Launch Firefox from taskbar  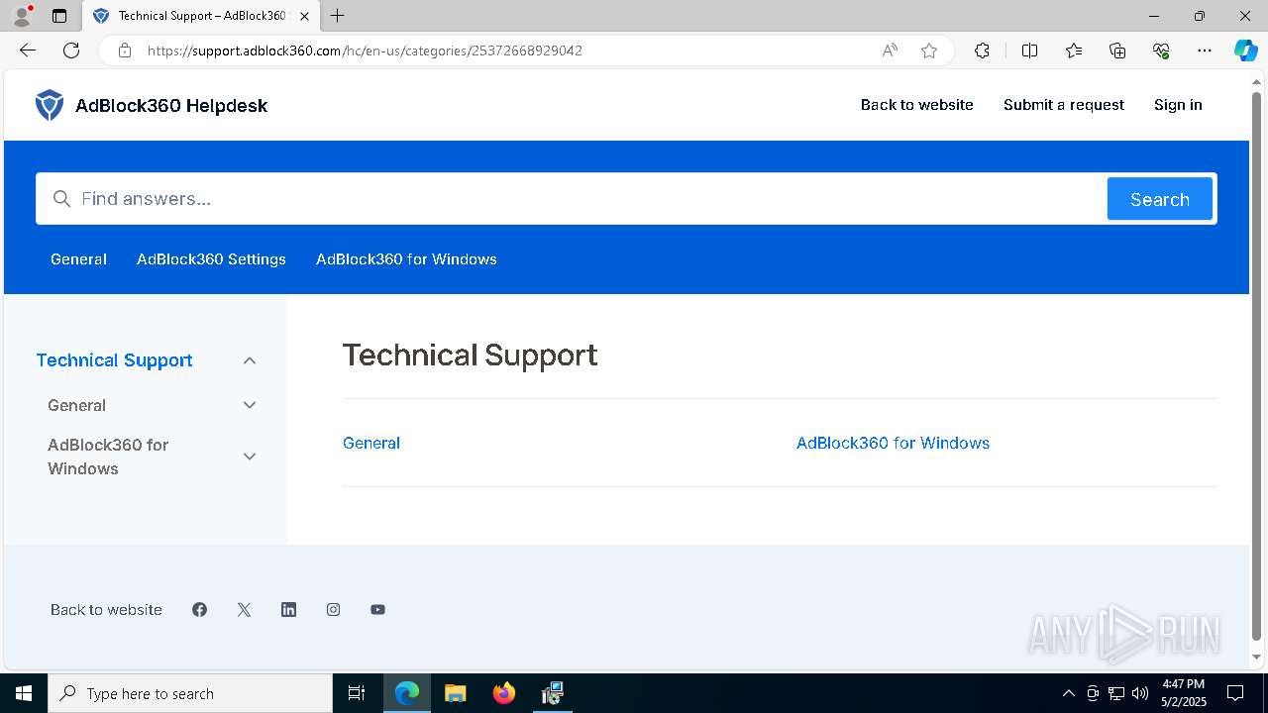tap(504, 693)
